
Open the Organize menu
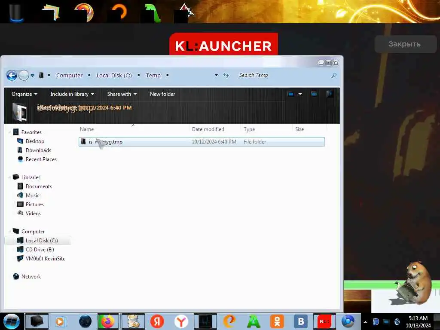[24, 94]
